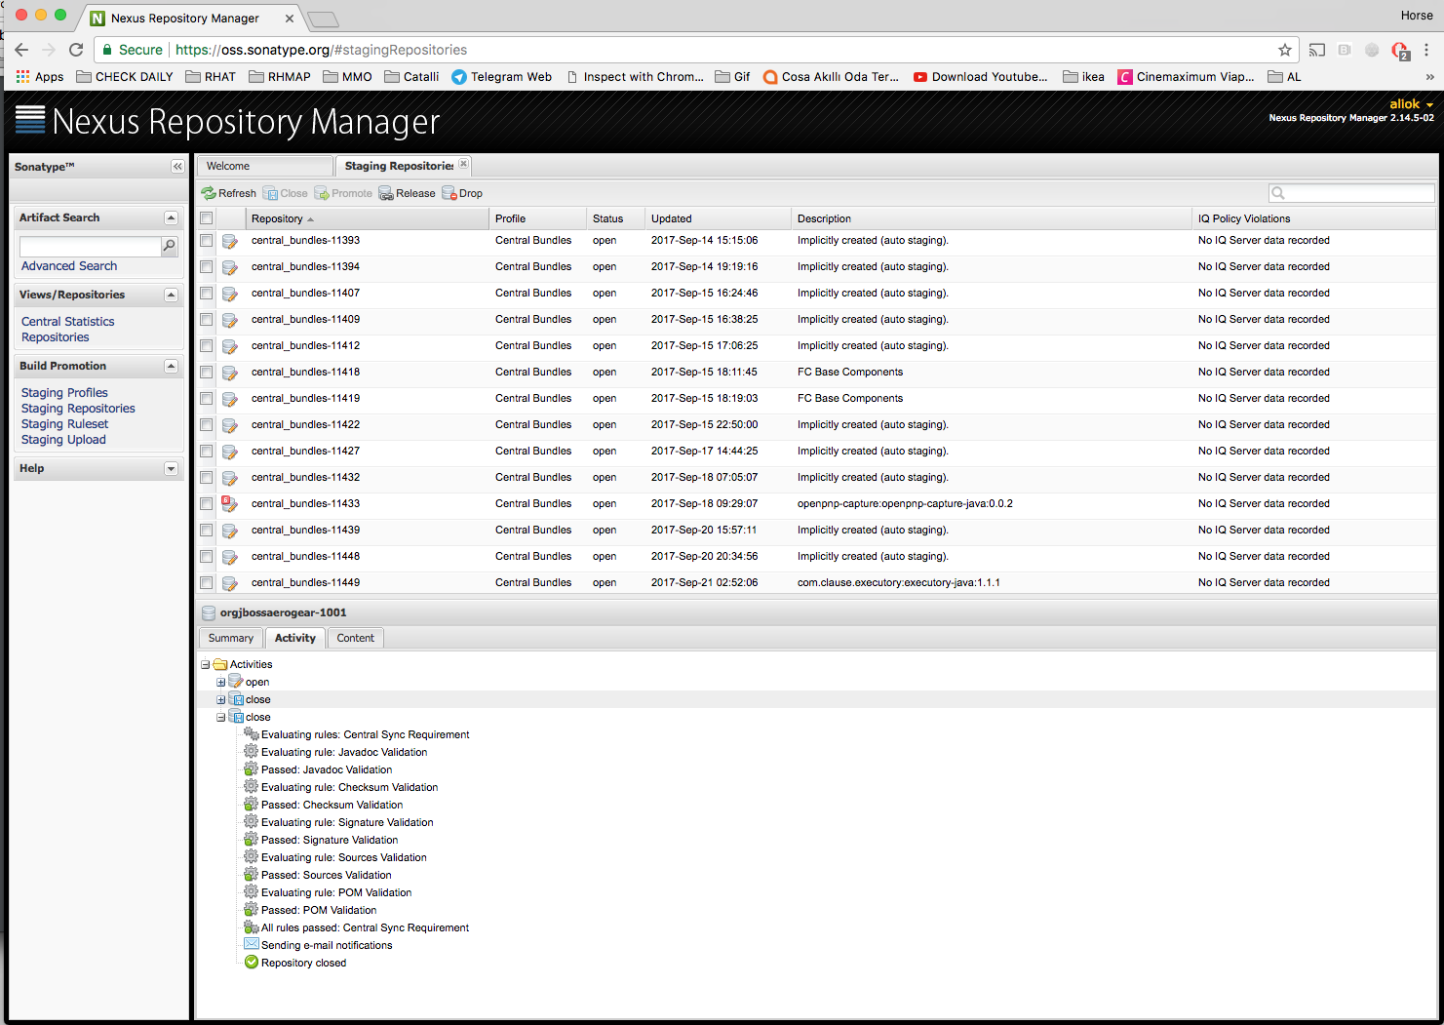Viewport: 1444px width, 1025px height.
Task: Switch to the Welcome tab
Action: pyautogui.click(x=264, y=166)
